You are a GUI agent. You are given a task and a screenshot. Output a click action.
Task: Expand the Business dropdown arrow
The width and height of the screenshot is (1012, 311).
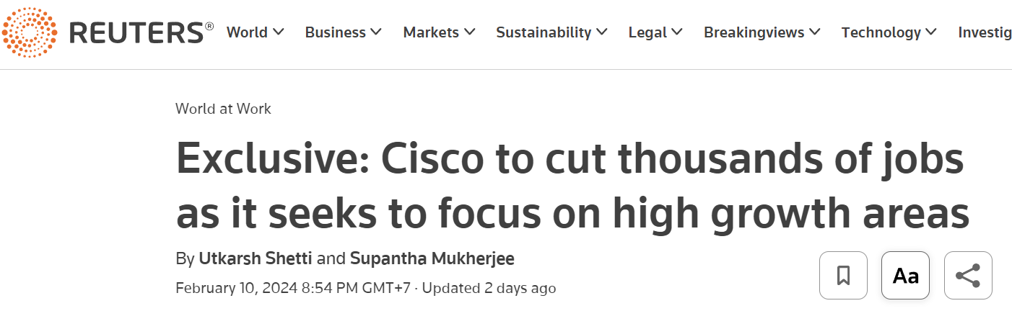(376, 32)
